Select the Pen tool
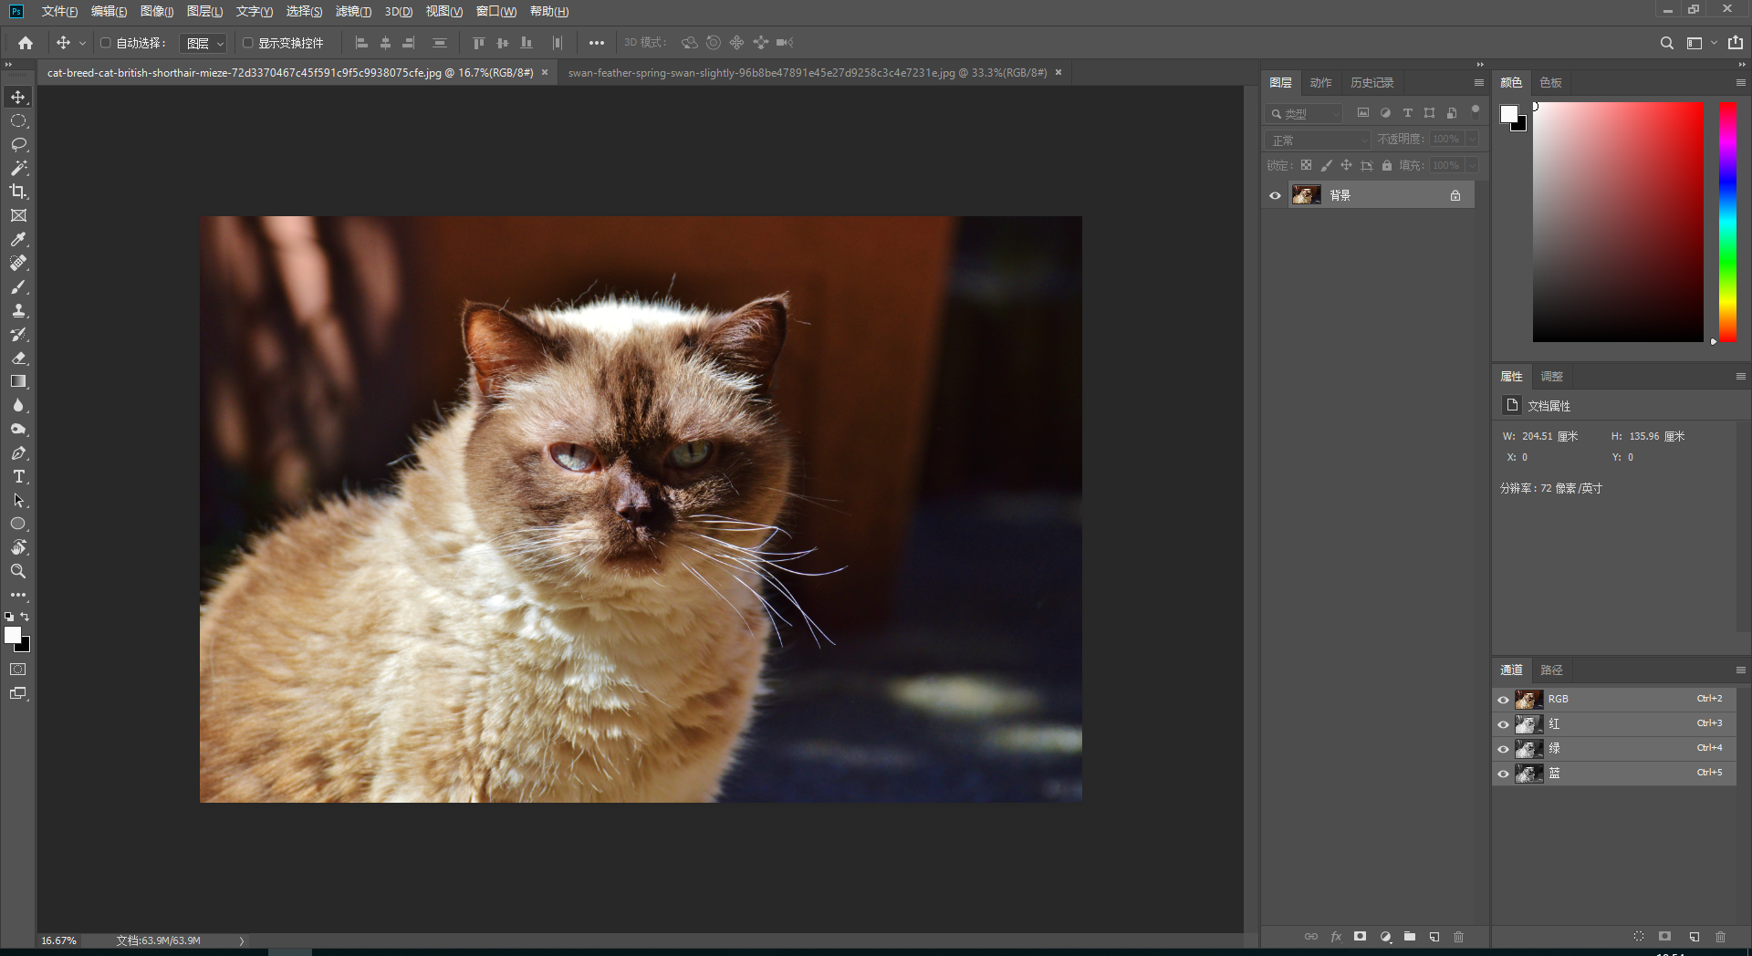Viewport: 1752px width, 956px height. tap(18, 452)
